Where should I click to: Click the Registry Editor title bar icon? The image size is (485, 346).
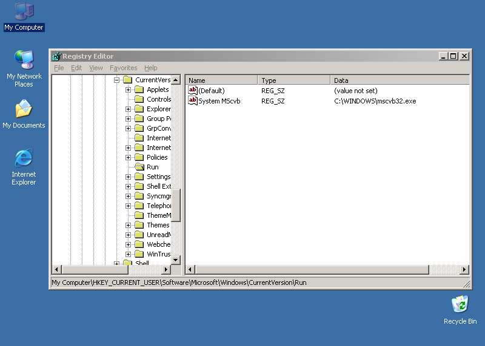pos(57,56)
